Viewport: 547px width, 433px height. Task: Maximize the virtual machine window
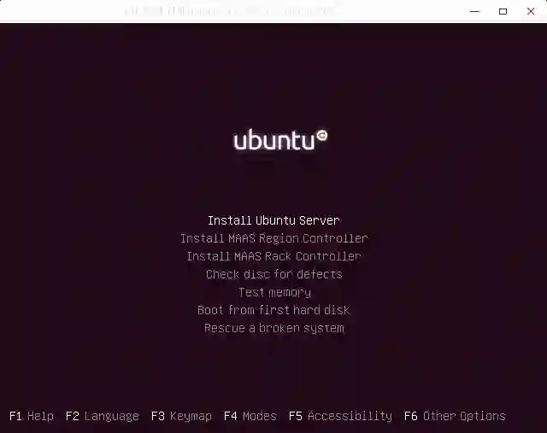(x=503, y=11)
